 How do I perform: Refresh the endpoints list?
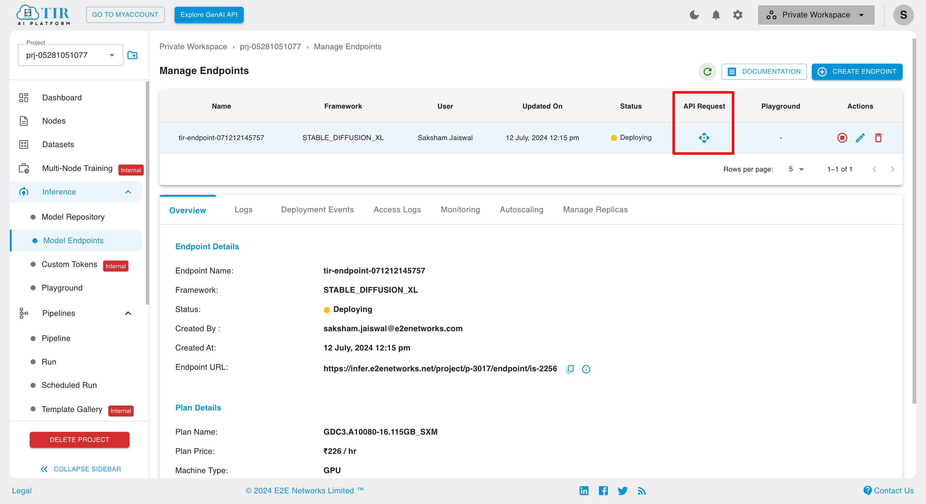coord(707,72)
